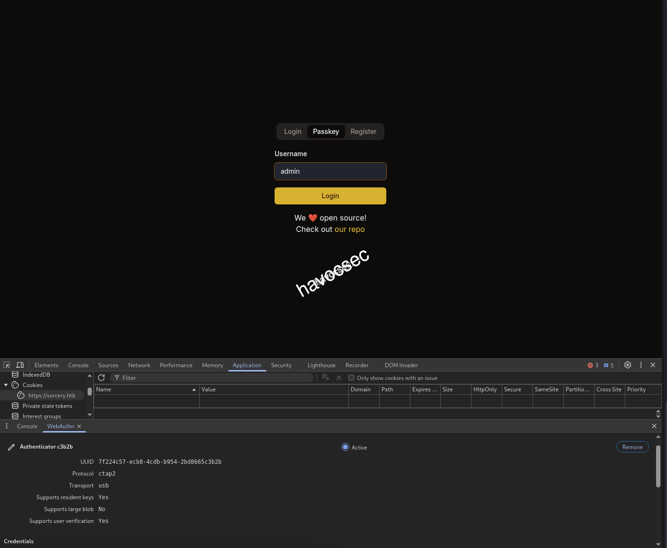Open DevTools settings gear
Screen dimensions: 667x548
(x=628, y=365)
